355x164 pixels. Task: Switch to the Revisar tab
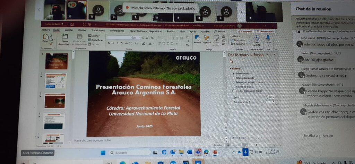(171, 31)
